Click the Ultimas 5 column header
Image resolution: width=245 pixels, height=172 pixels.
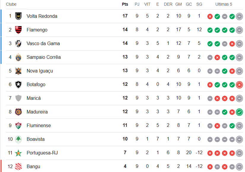(x=224, y=4)
